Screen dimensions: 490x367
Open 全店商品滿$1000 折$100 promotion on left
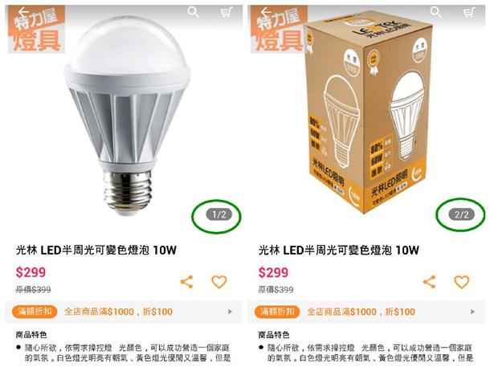118,312
